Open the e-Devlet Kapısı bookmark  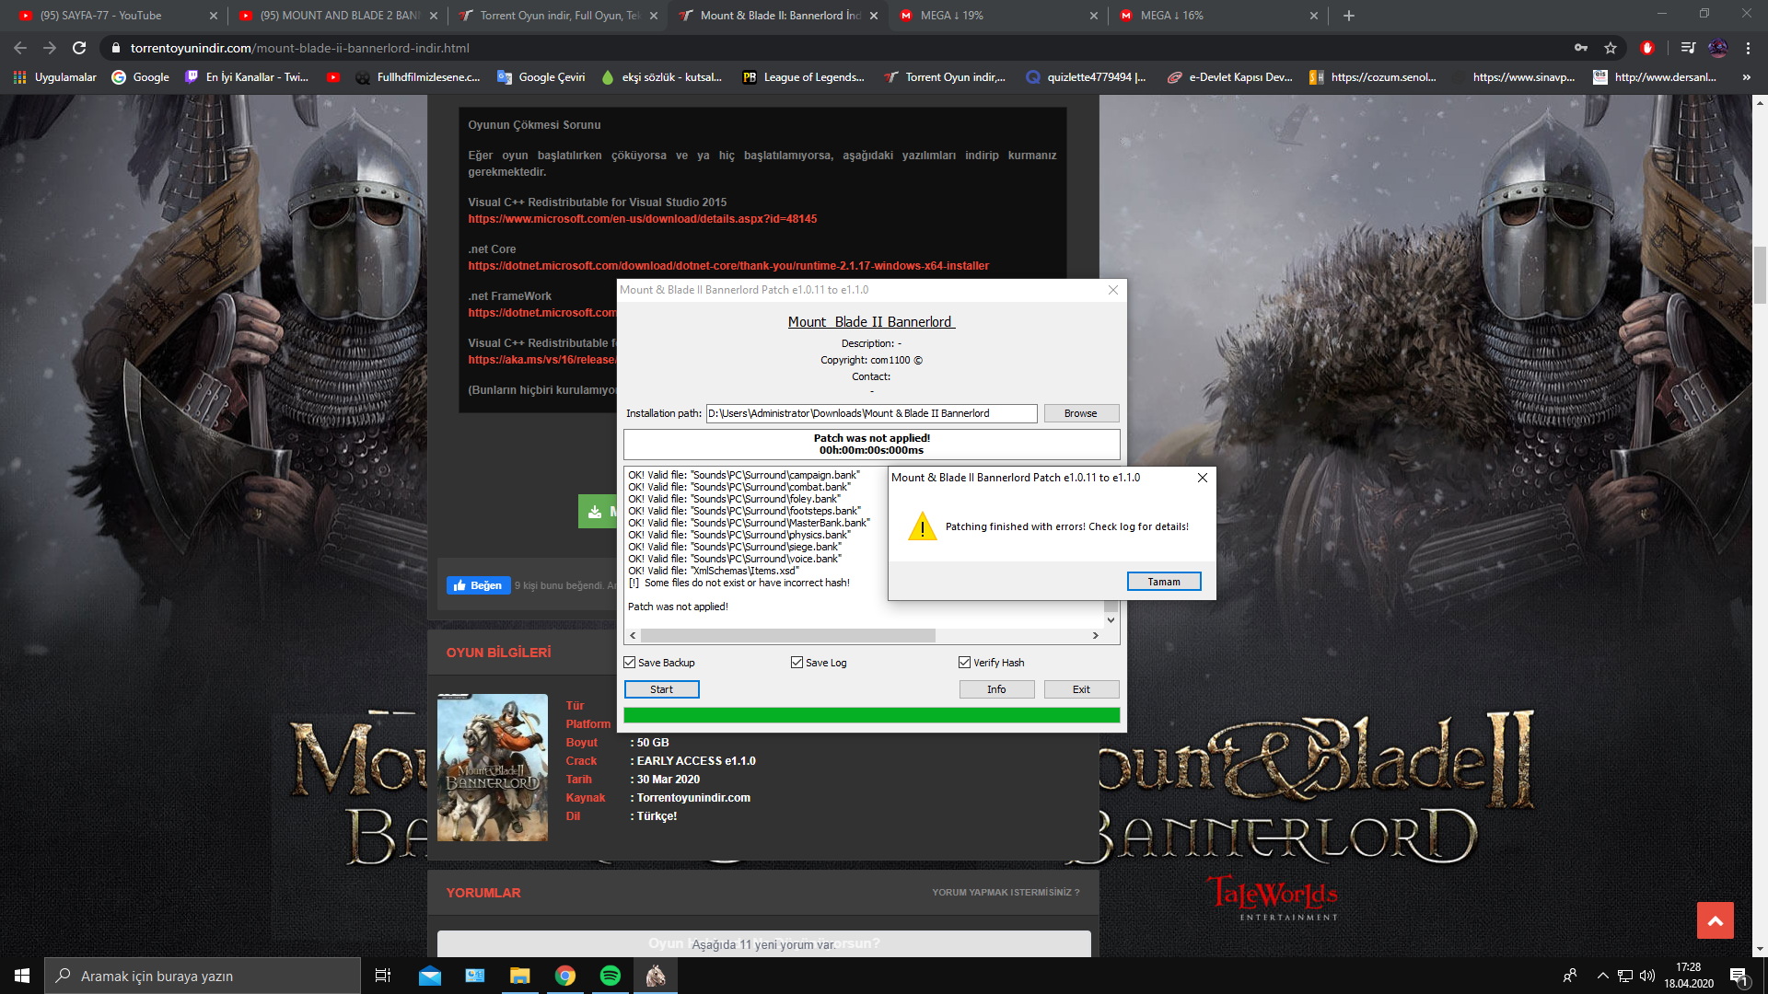pyautogui.click(x=1229, y=77)
